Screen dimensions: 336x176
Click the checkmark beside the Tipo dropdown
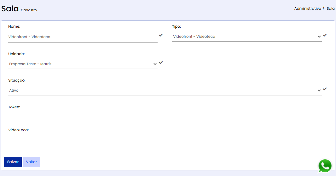(x=325, y=35)
